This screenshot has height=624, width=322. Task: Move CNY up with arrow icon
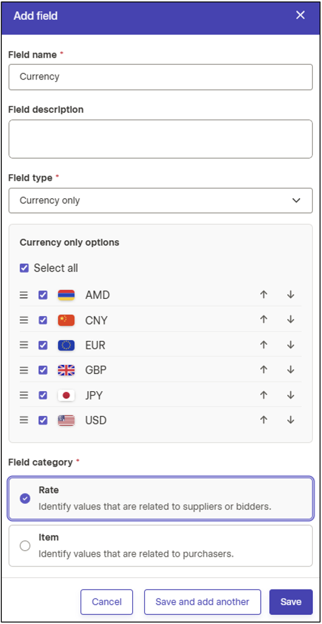point(264,320)
